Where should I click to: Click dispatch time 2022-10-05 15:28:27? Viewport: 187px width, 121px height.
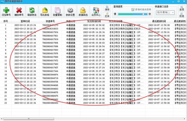click(x=94, y=53)
